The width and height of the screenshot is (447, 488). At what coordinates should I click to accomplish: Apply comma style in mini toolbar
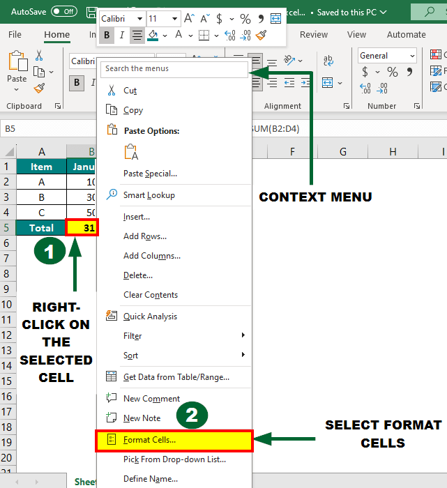[261, 19]
